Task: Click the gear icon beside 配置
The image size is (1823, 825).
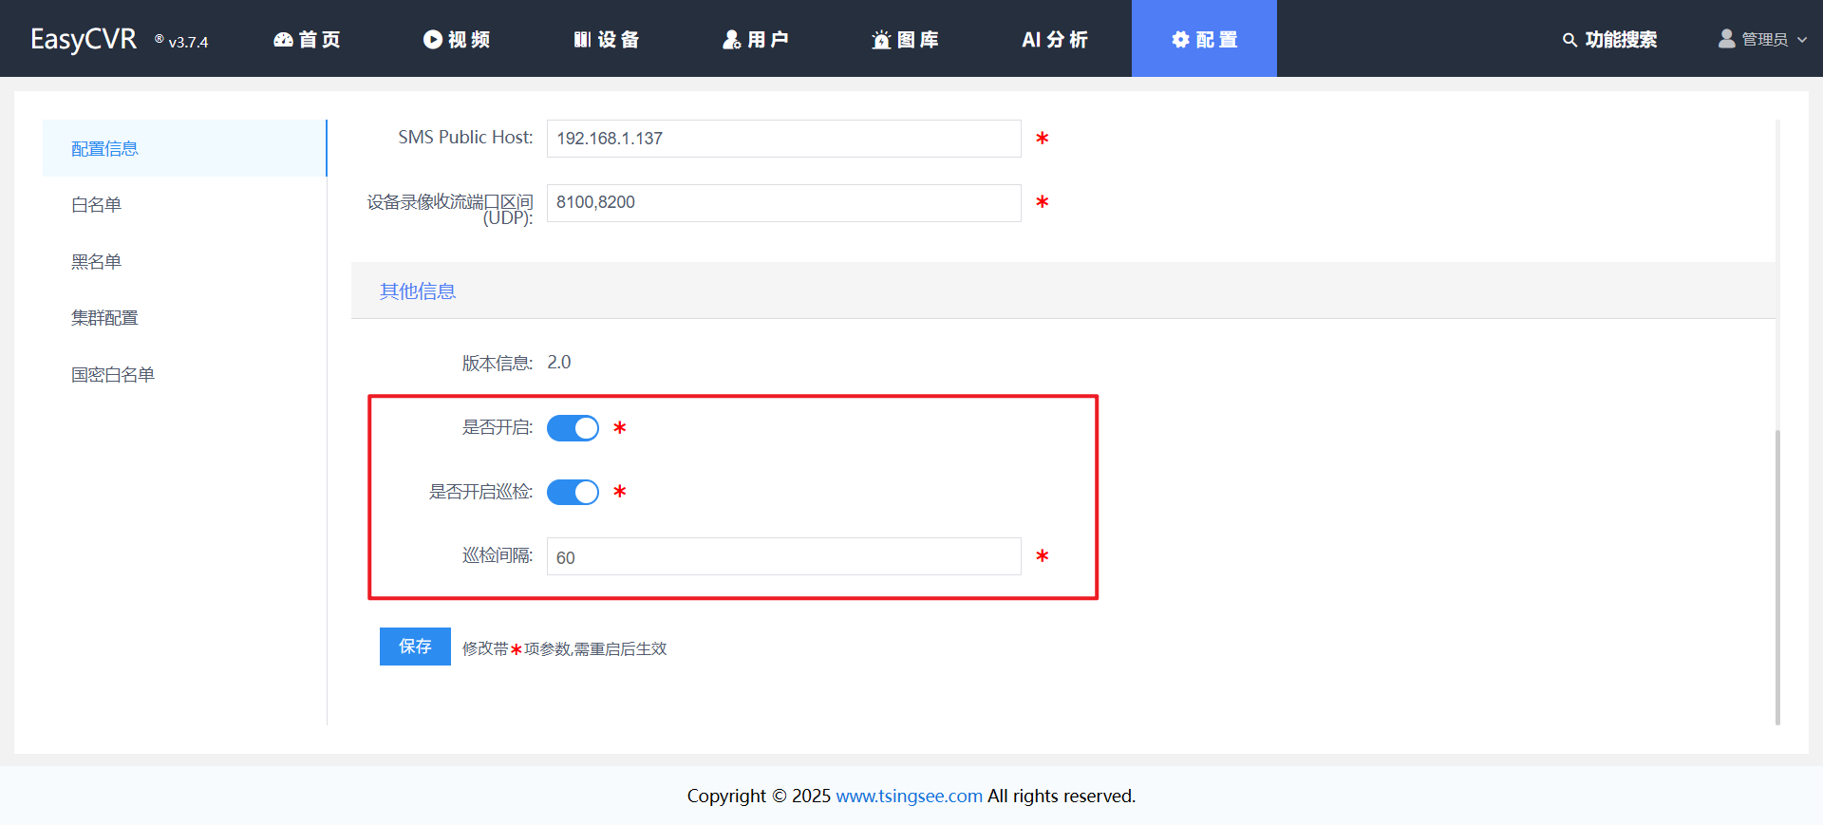Action: (x=1180, y=40)
